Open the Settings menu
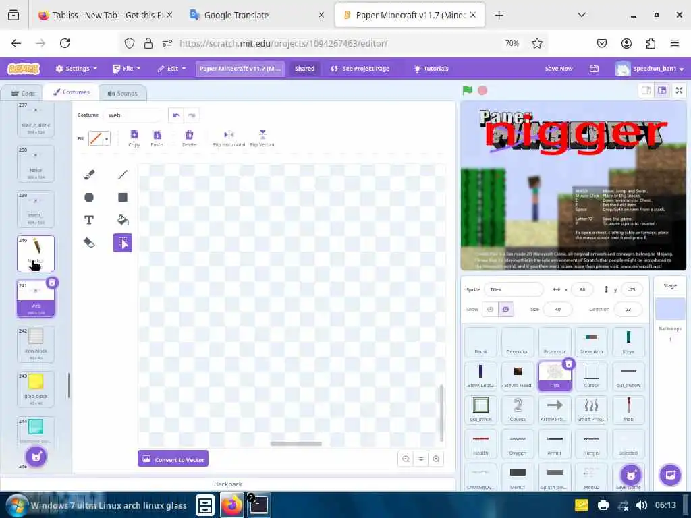Screen dimensions: 691x518 76,69
